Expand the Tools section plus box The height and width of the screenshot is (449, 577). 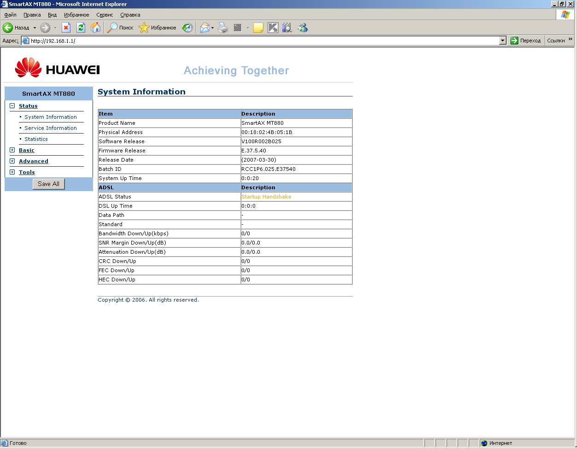pyautogui.click(x=12, y=172)
